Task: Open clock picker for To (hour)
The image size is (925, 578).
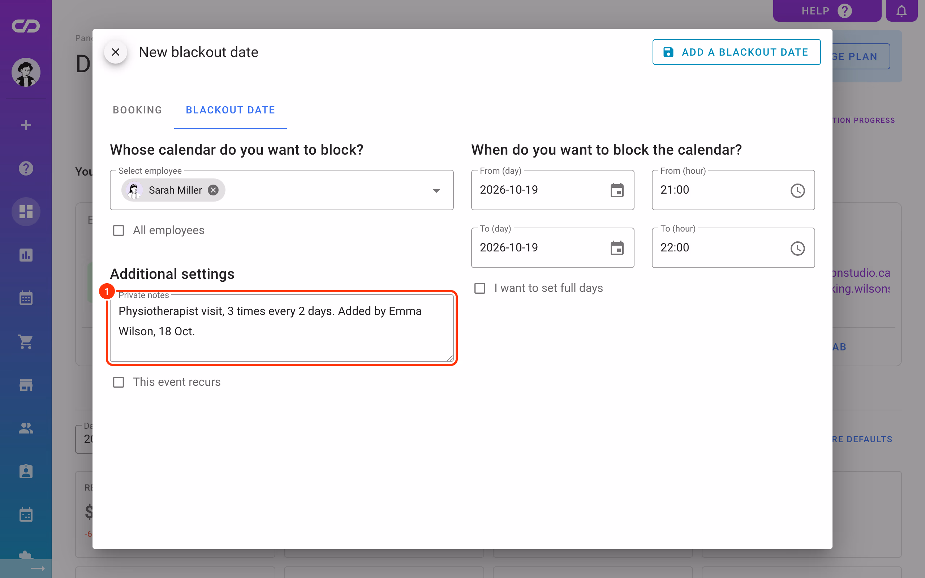Action: 797,248
